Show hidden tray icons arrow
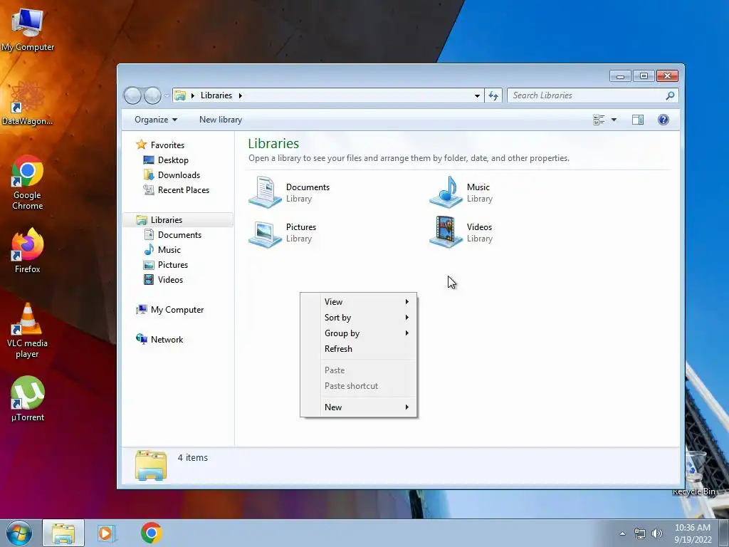The image size is (729, 547). [x=622, y=533]
